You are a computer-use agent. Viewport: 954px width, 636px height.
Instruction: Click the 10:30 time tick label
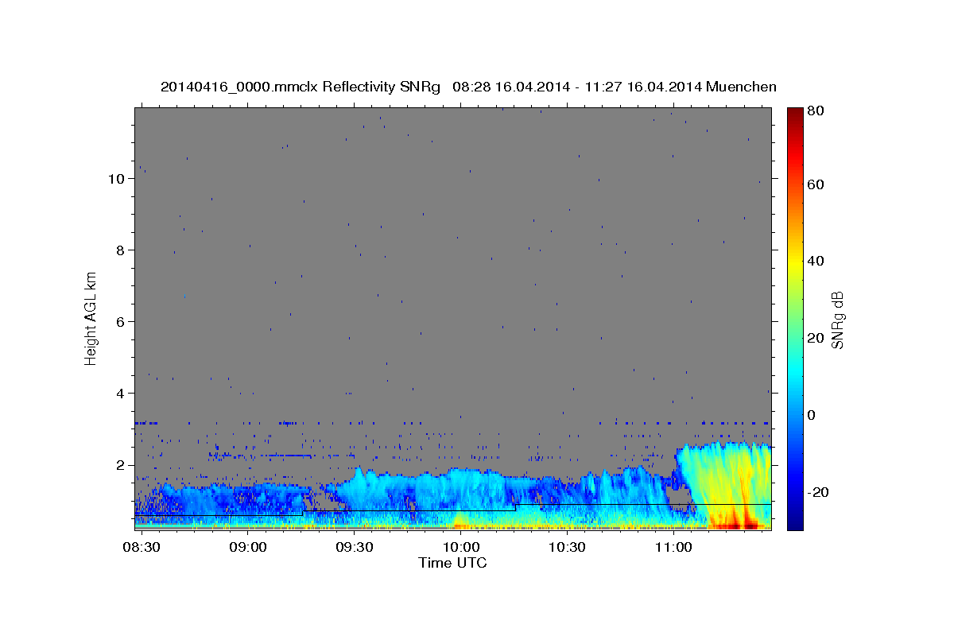point(568,548)
